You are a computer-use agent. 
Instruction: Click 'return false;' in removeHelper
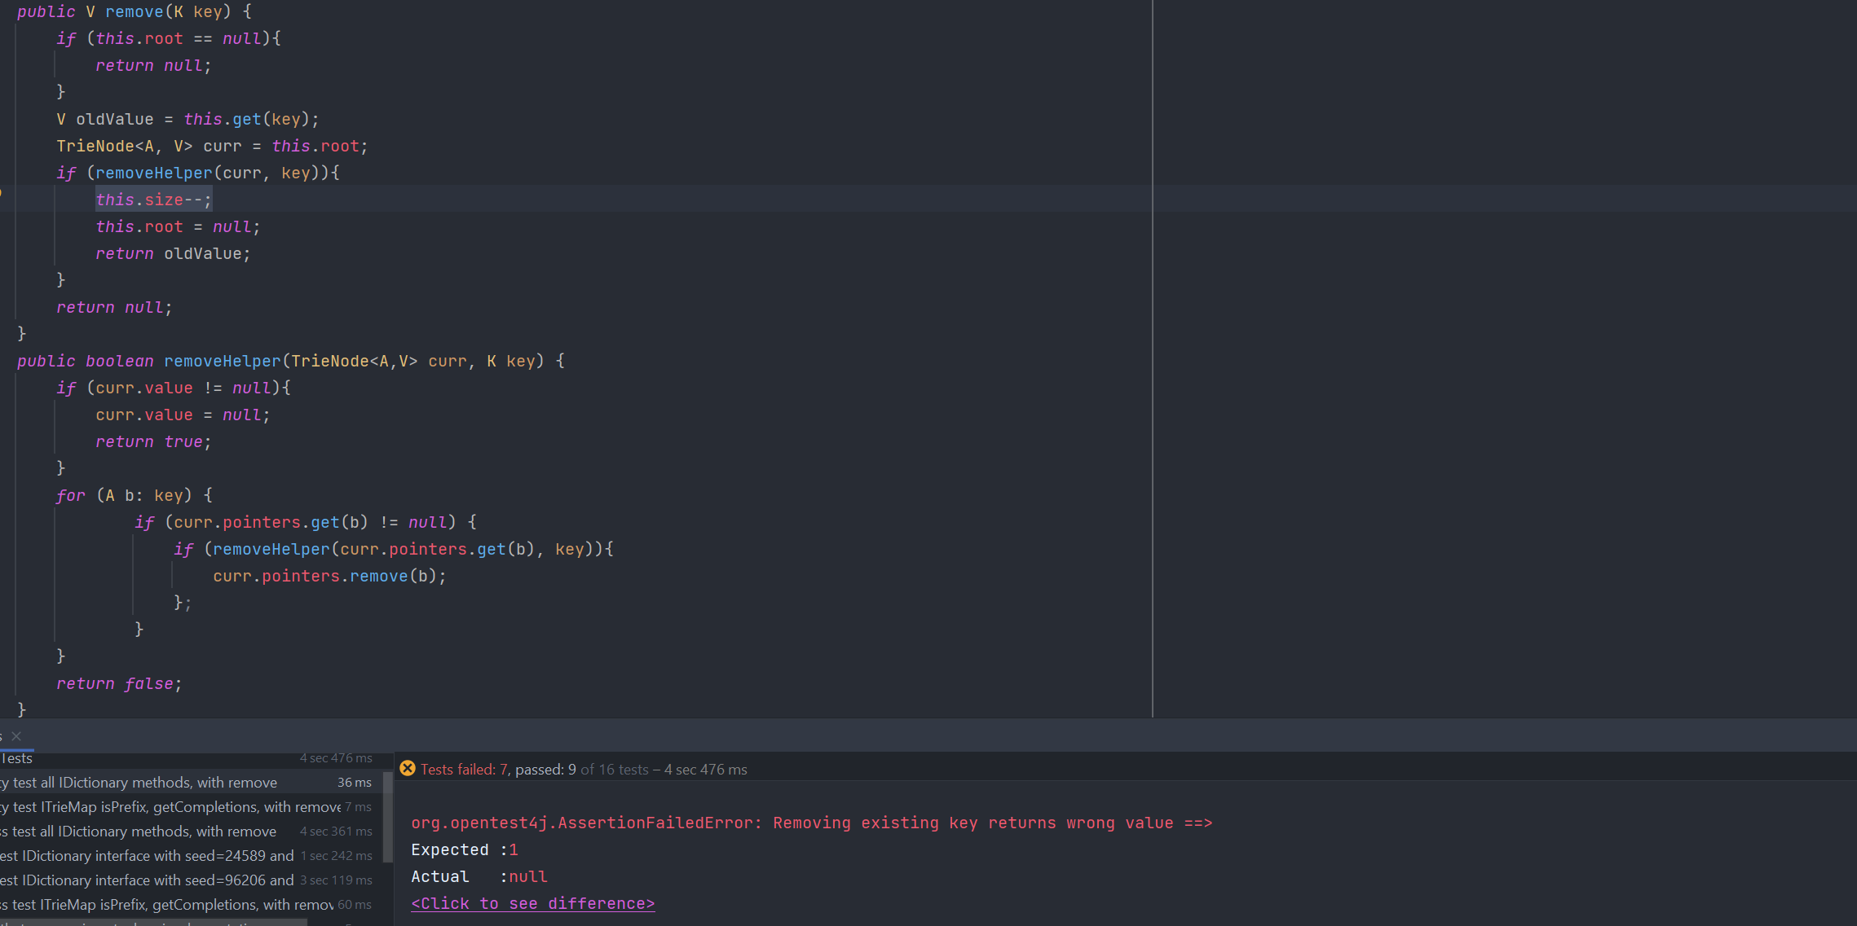(x=119, y=683)
